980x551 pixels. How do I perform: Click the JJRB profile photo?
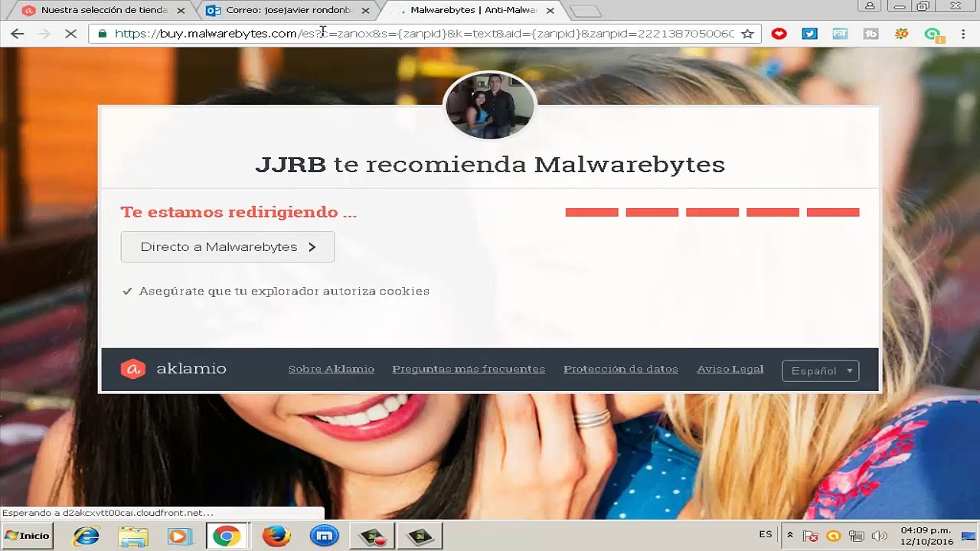pos(490,105)
